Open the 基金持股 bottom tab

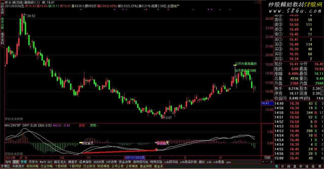[x=146, y=166]
